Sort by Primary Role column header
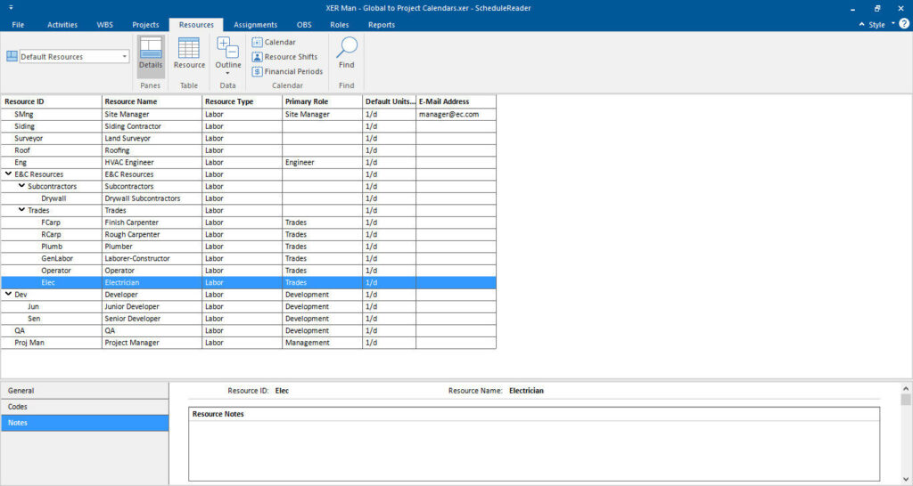Image resolution: width=913 pixels, height=486 pixels. [323, 101]
